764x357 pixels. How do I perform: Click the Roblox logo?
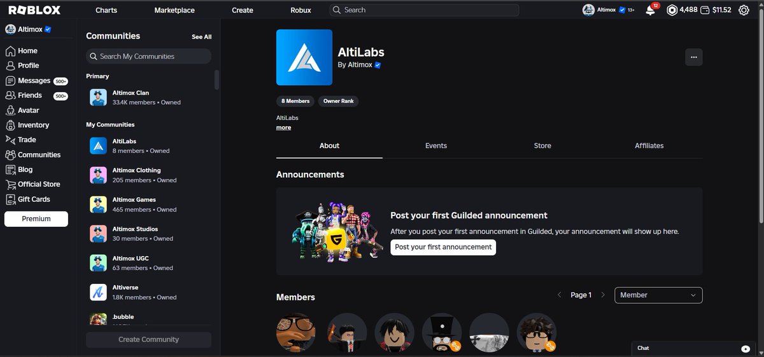34,10
